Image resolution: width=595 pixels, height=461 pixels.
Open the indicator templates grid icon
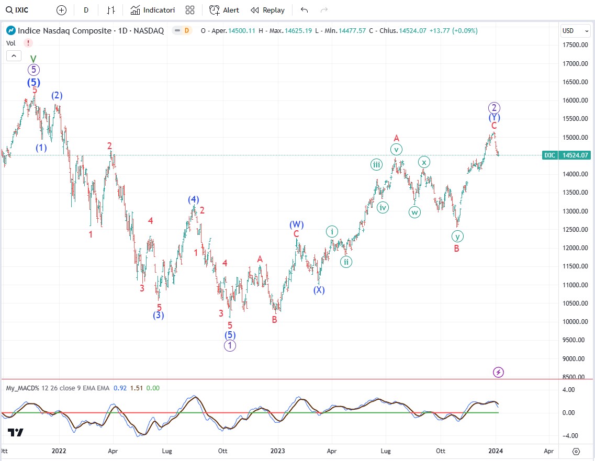click(x=190, y=10)
